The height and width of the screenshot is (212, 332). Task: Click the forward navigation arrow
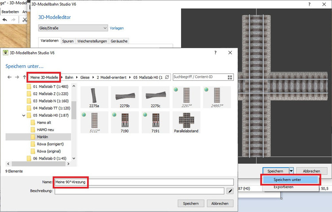(17, 77)
